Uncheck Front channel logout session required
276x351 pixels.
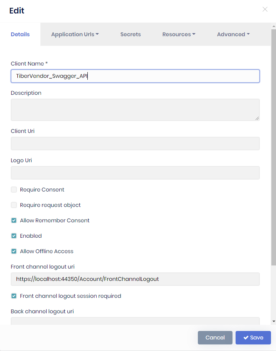14,296
